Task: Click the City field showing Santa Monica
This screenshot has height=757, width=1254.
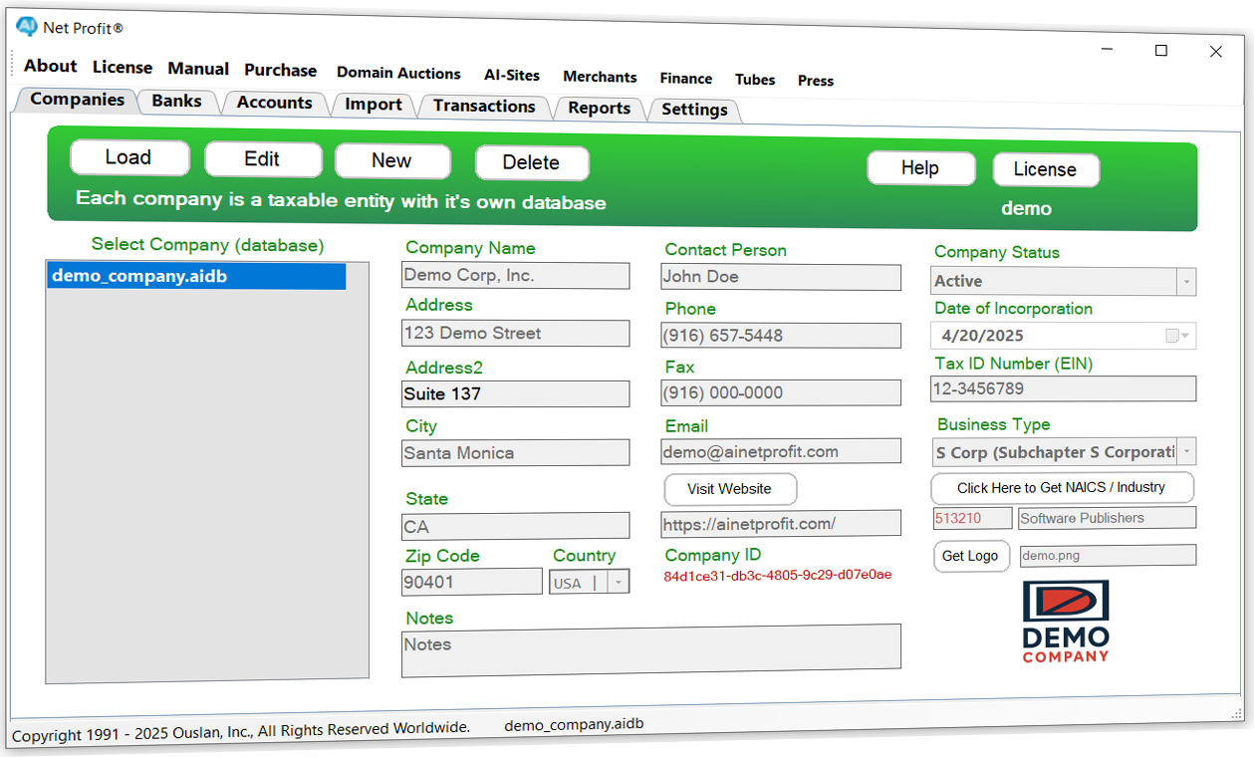Action: 515,452
